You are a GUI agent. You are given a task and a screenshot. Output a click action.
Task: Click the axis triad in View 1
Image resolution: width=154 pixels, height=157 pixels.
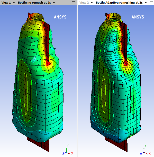pyautogui.click(x=68, y=150)
